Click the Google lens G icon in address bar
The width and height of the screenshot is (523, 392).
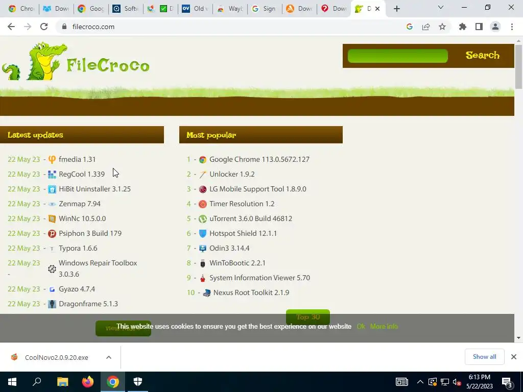pyautogui.click(x=410, y=27)
